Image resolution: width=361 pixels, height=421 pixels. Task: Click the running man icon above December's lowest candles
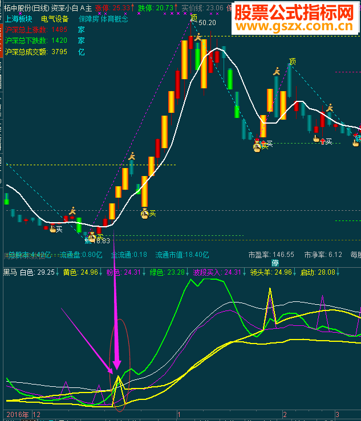coord(72,211)
